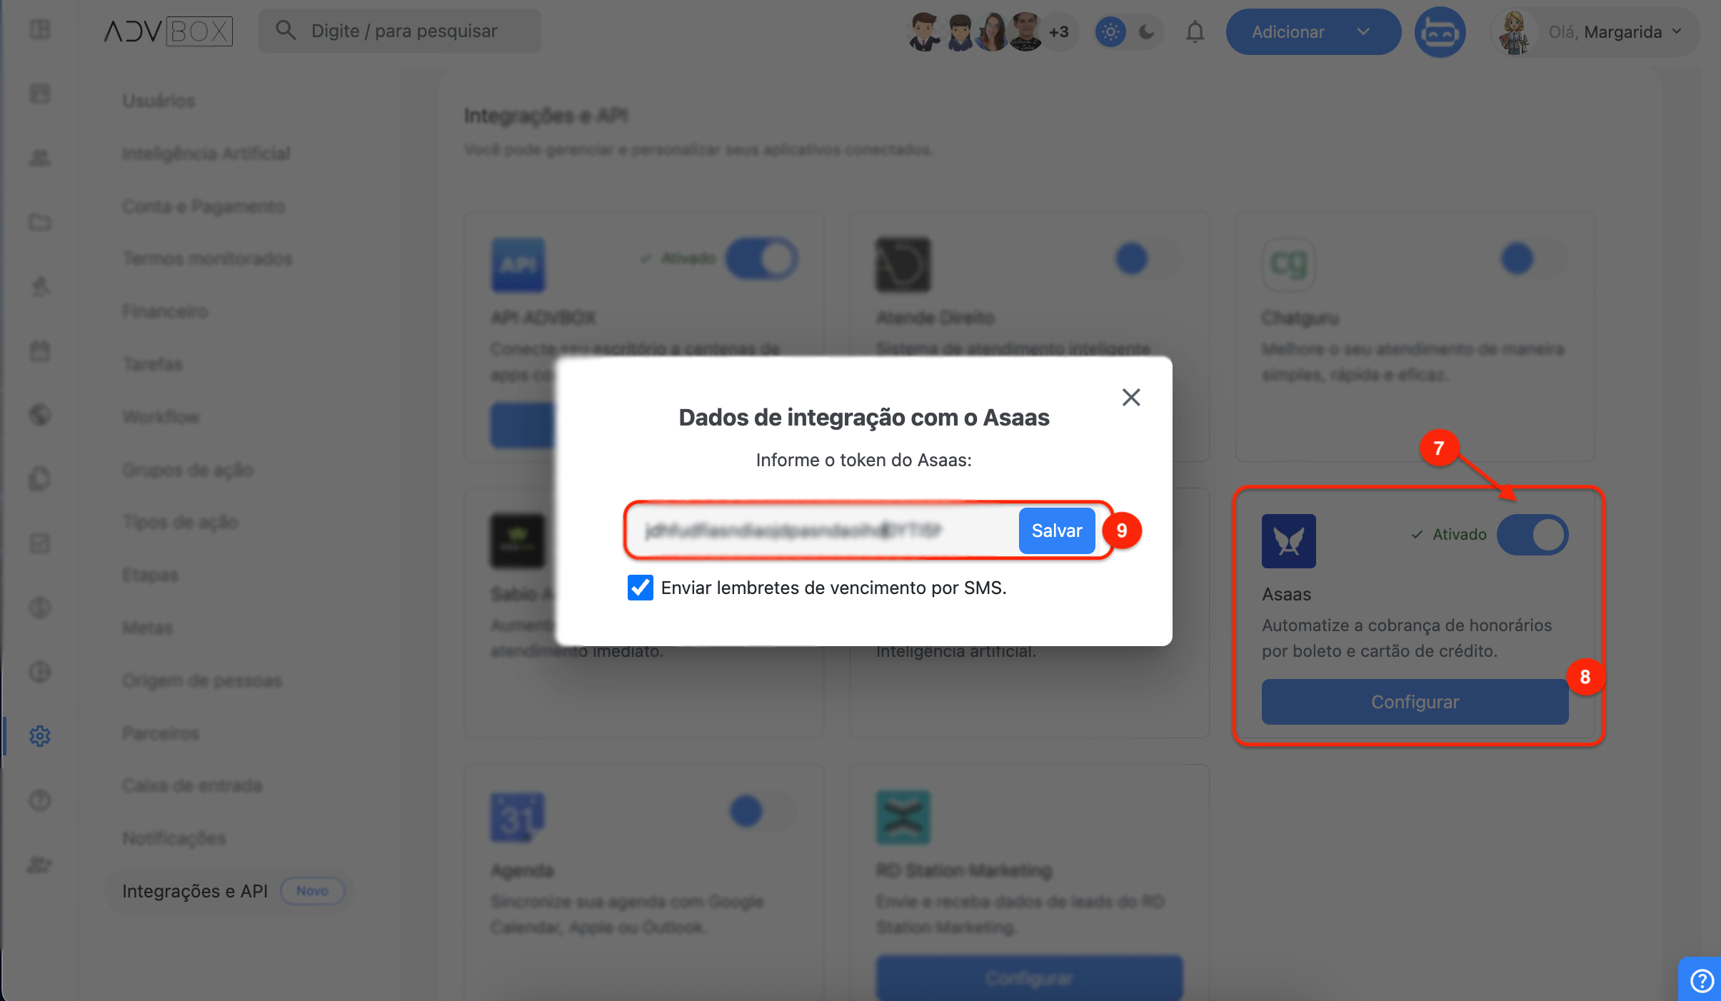Open the people icon in sidebar
The width and height of the screenshot is (1721, 1001).
click(40, 158)
